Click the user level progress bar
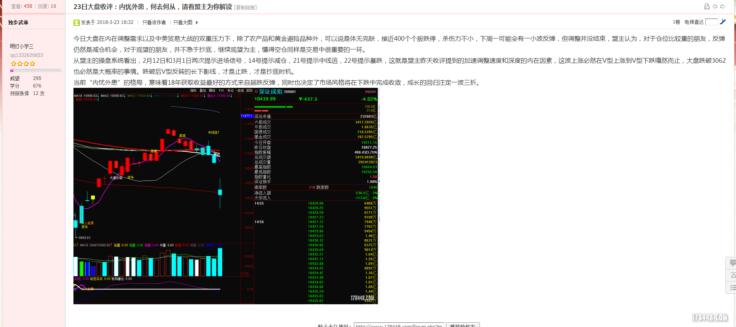The image size is (736, 327). (35, 71)
